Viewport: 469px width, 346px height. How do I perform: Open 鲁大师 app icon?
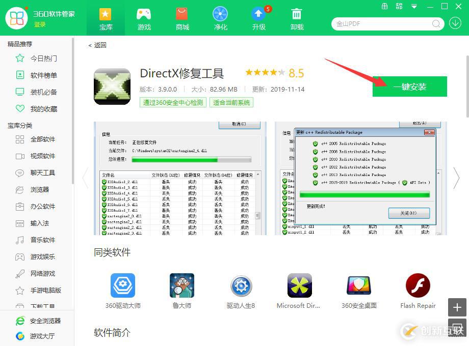pyautogui.click(x=182, y=285)
